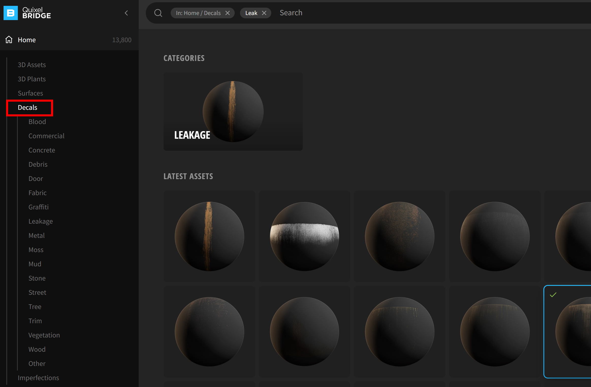Click the green checkmark on selected asset

click(553, 295)
